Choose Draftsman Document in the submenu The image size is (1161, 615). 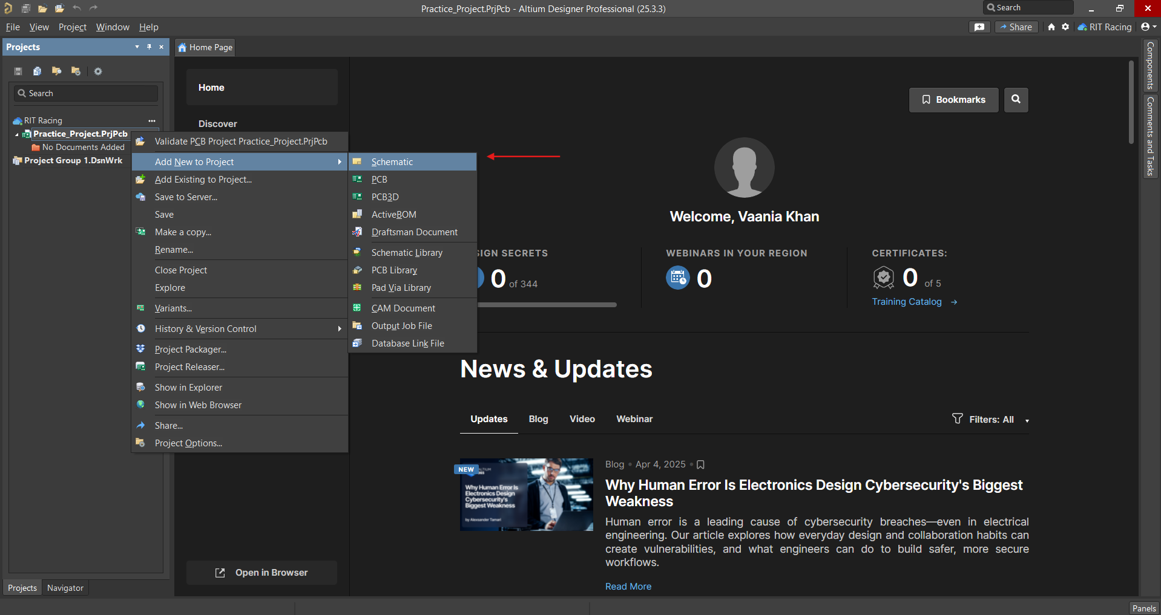pyautogui.click(x=412, y=232)
